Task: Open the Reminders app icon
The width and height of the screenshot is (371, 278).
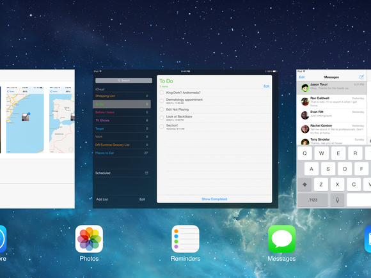Action: [185, 239]
